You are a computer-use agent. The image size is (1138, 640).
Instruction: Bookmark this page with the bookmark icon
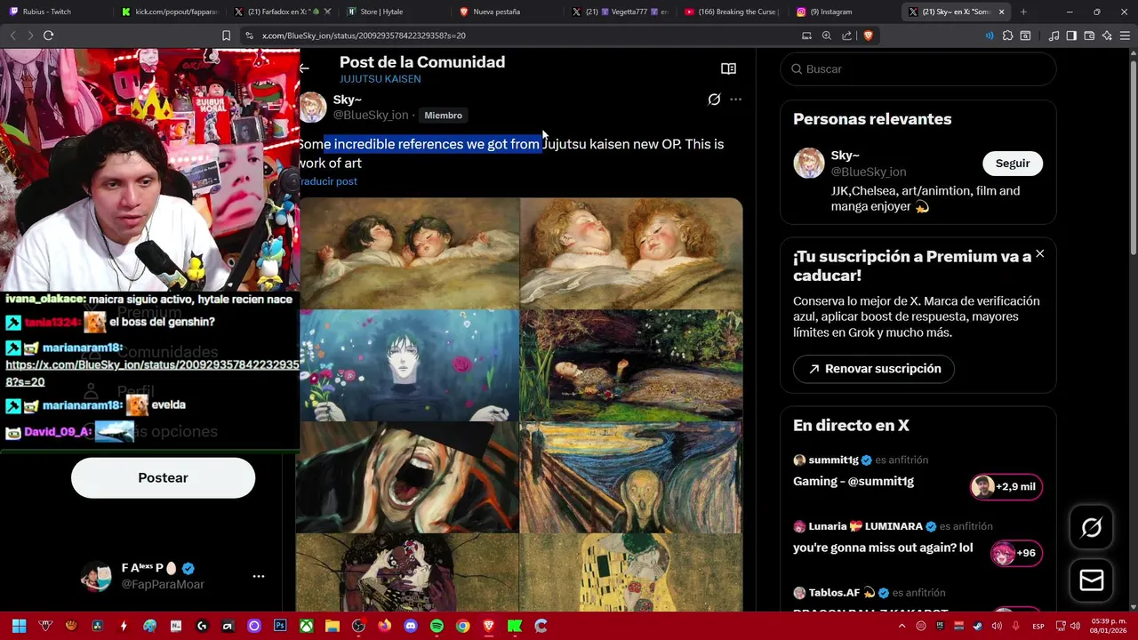(226, 36)
